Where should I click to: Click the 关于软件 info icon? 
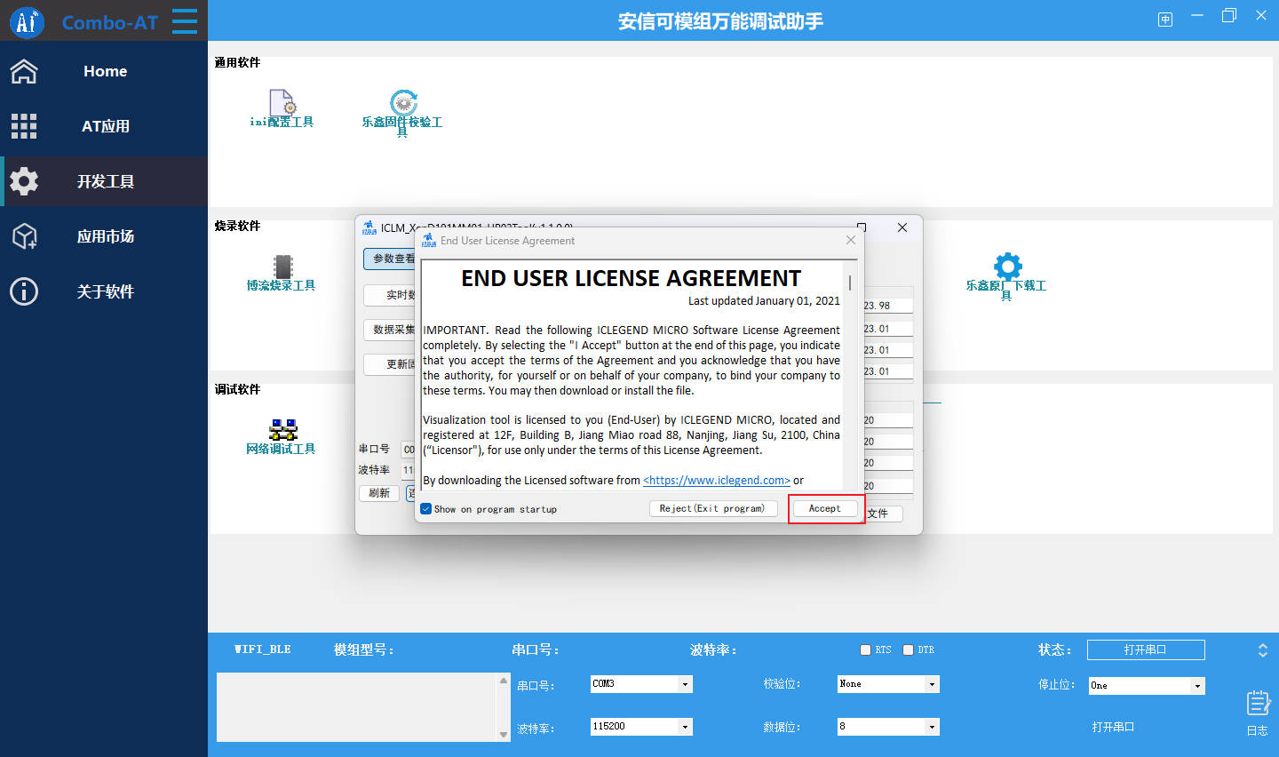24,291
